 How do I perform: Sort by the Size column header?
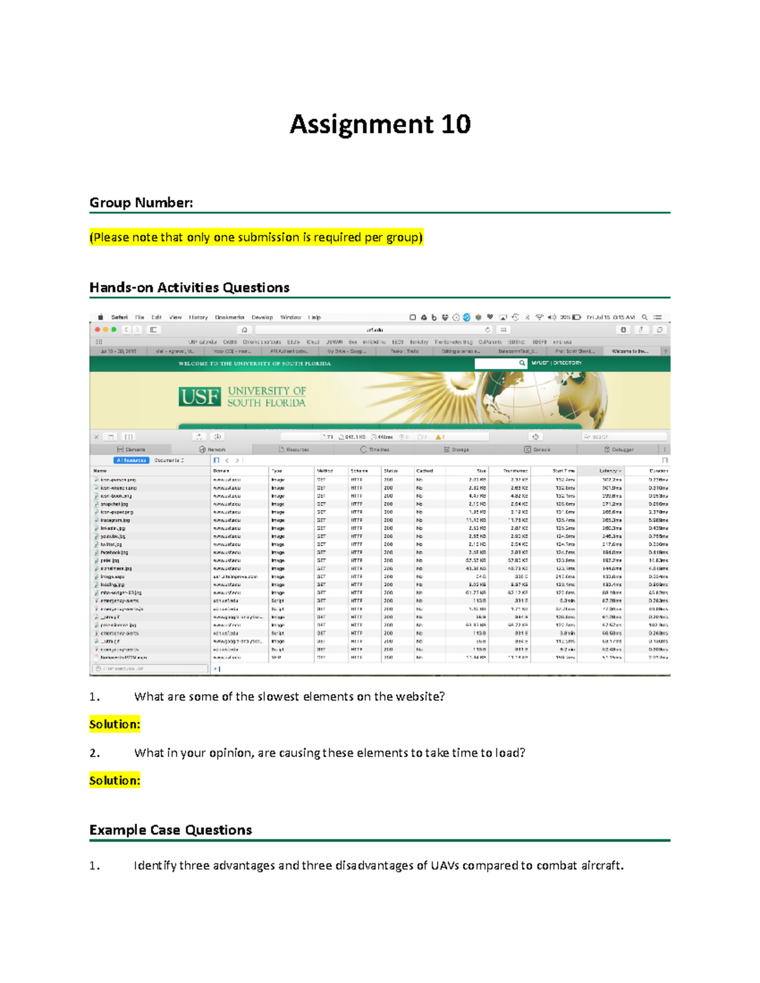[x=467, y=471]
